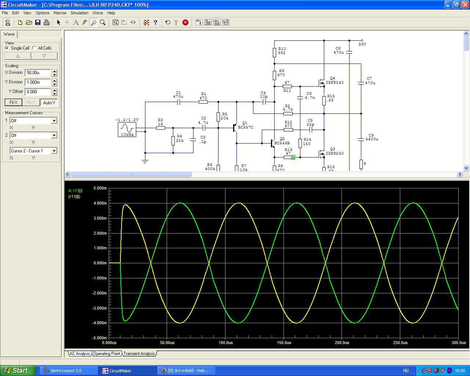The width and height of the screenshot is (470, 376).
Task: Open the new document icon
Action: 20,22
